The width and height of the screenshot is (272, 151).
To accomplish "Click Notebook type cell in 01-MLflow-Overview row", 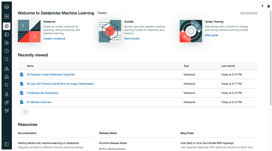I will pos(190,102).
